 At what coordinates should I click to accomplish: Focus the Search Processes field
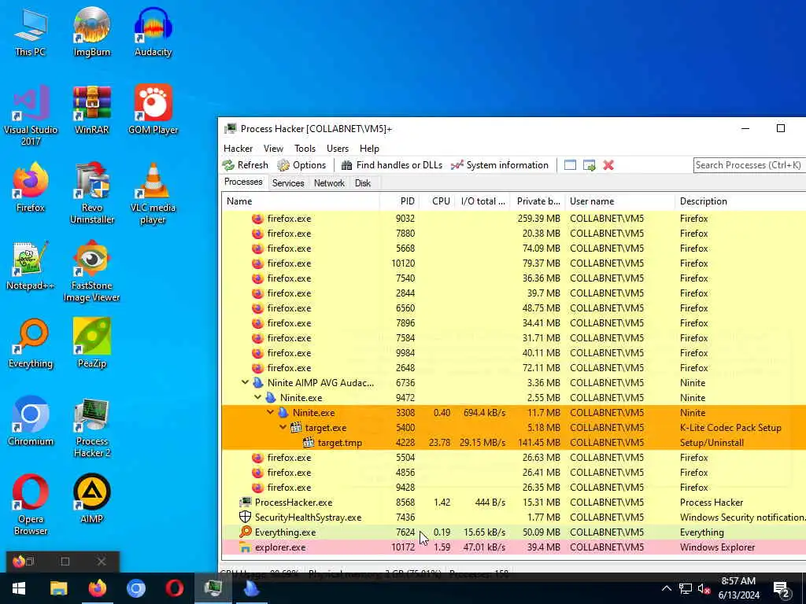(749, 165)
